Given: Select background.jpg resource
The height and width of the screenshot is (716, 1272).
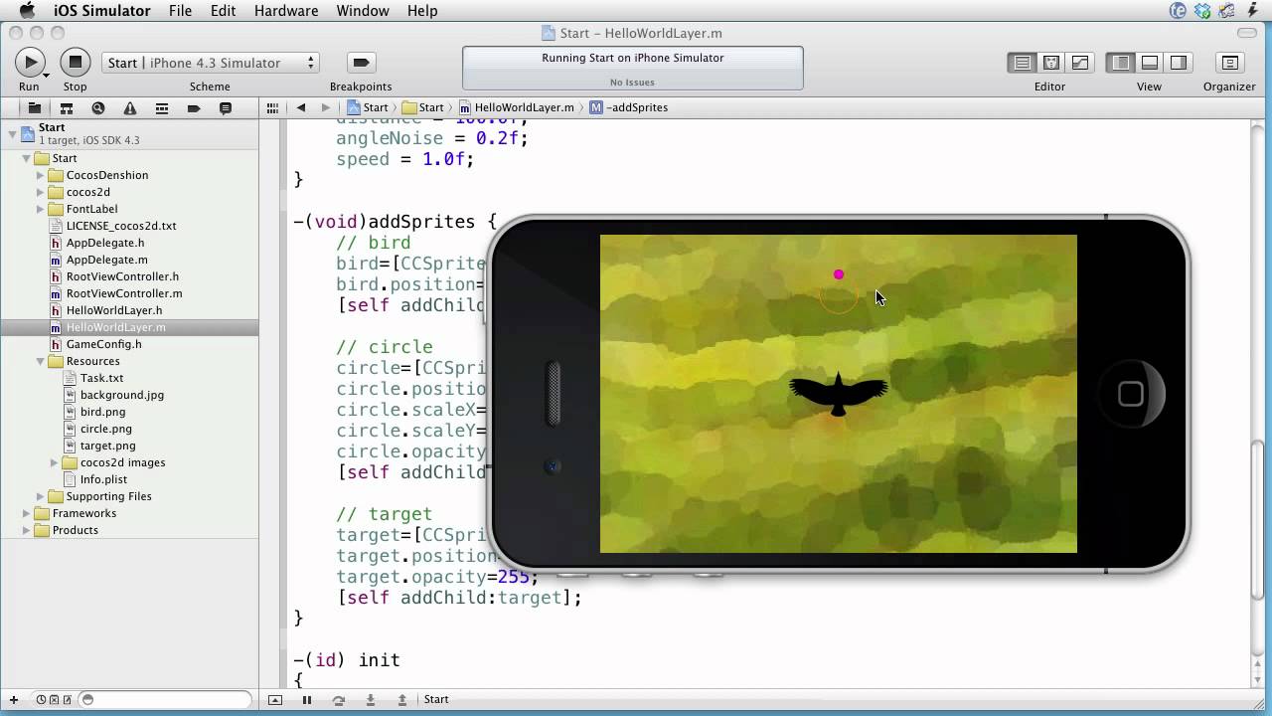Looking at the screenshot, I should 121,395.
